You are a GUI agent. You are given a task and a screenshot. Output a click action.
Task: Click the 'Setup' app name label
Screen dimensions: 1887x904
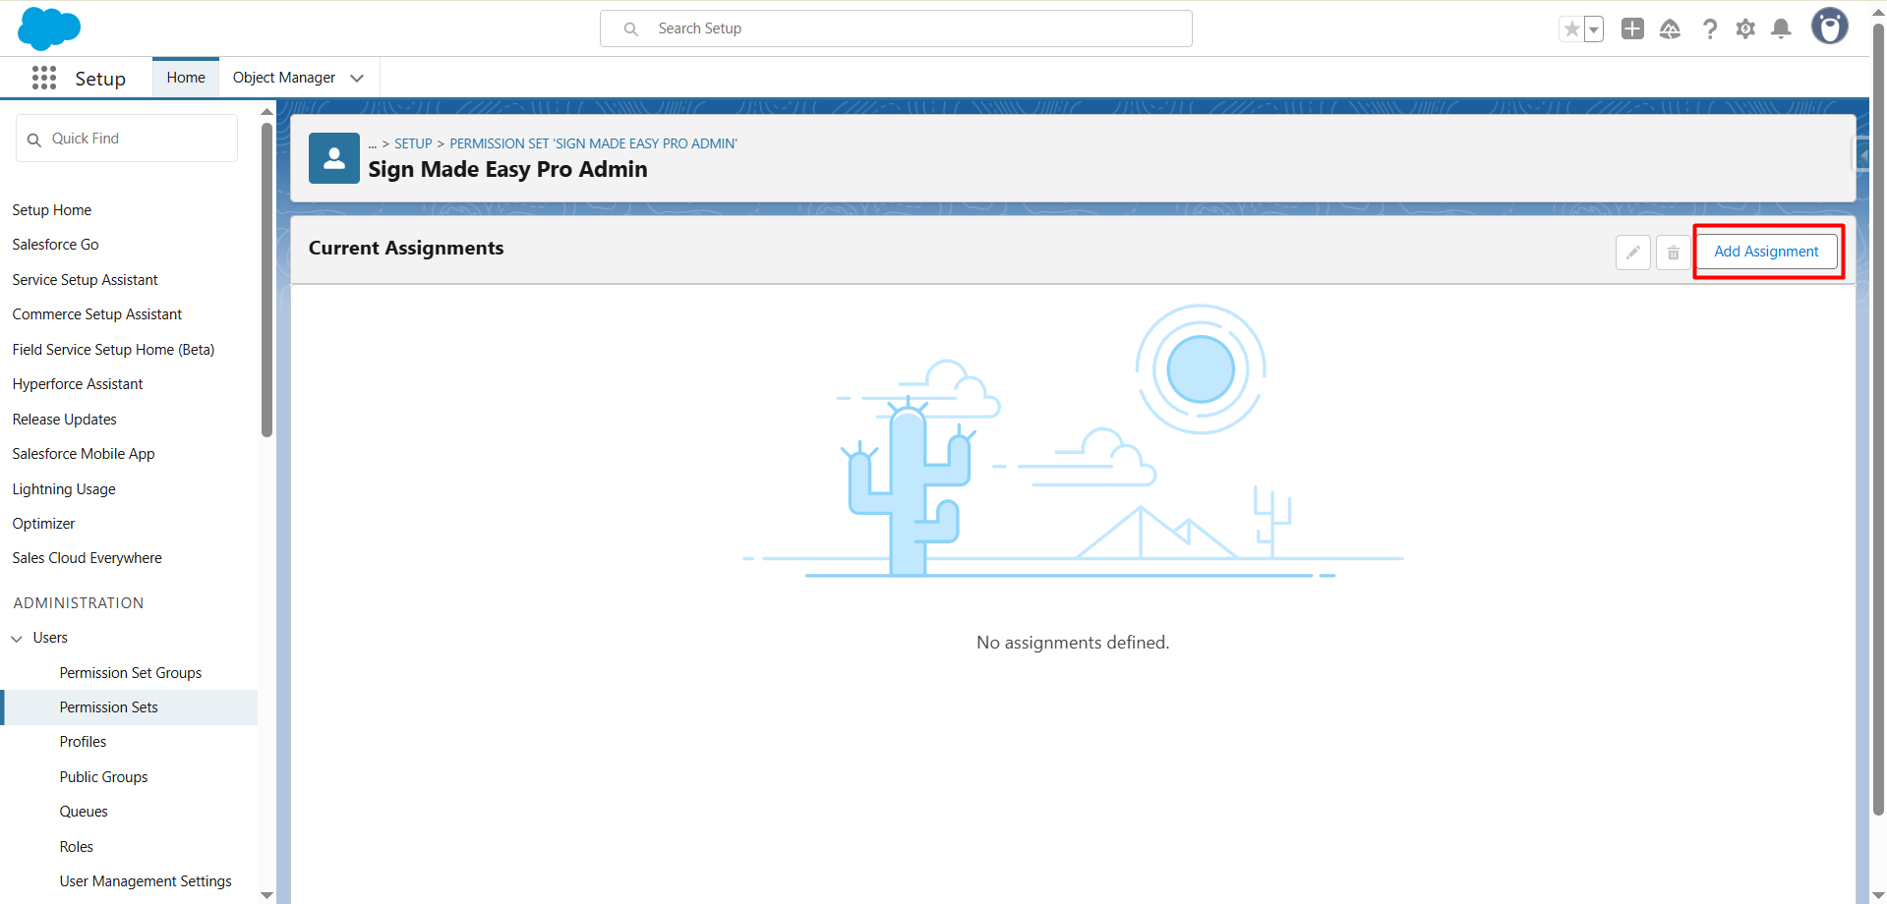pyautogui.click(x=100, y=79)
